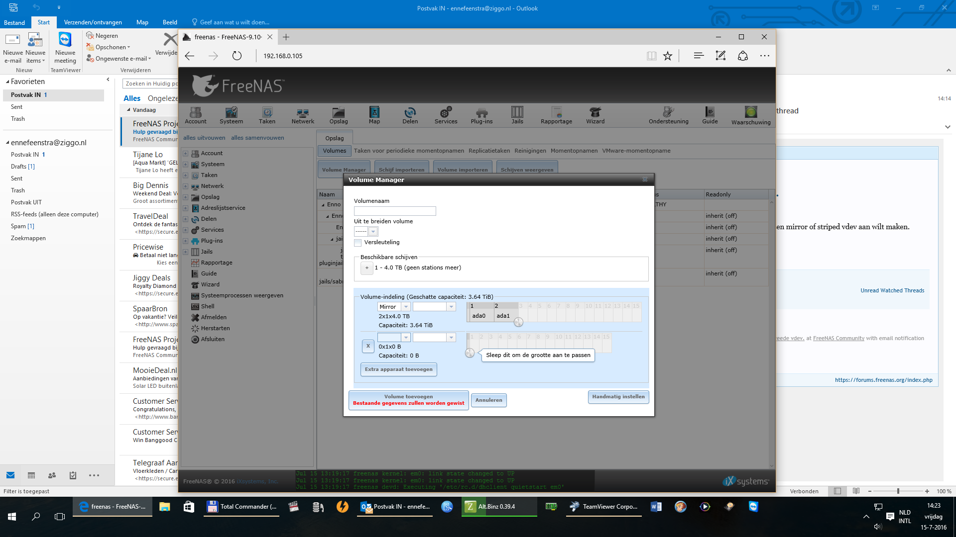Refresh the browser page
The height and width of the screenshot is (537, 956).
click(x=237, y=56)
